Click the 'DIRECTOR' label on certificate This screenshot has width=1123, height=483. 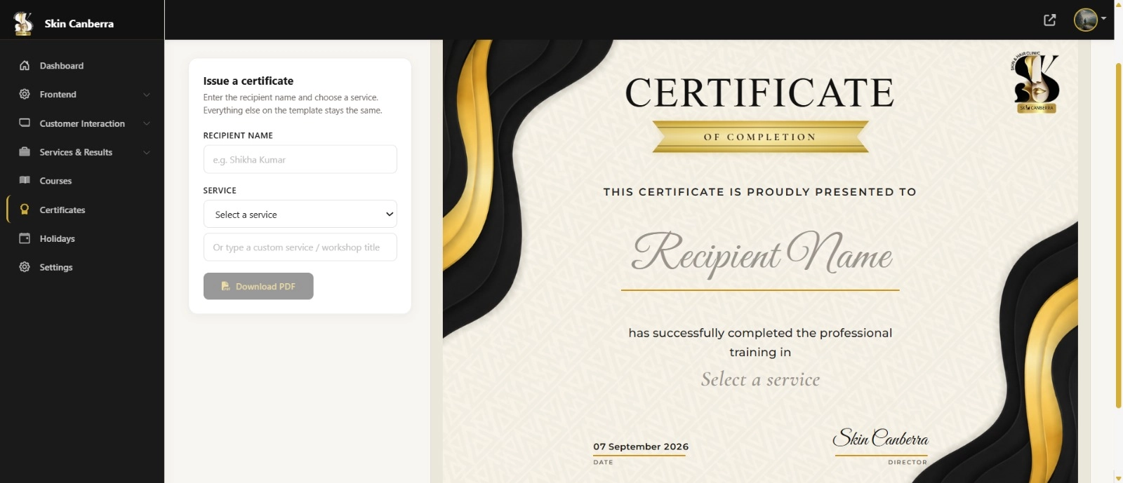[908, 462]
